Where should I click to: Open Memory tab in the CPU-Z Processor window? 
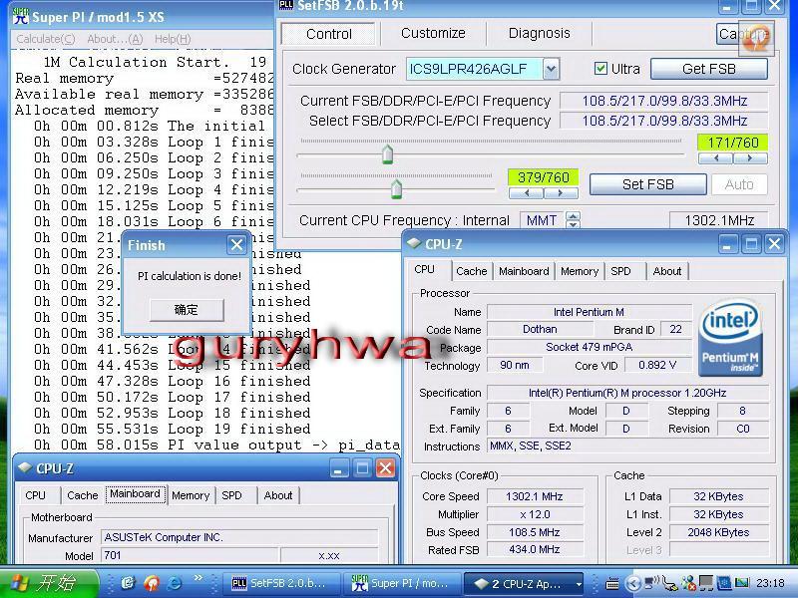coord(580,271)
